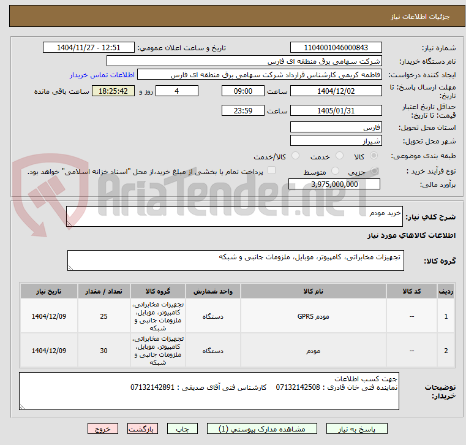Viewport: 466px width, 445px height.
Task: Click the کد کالا column header
Action: click(x=412, y=291)
